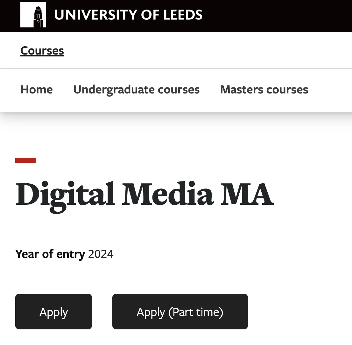Open Undergraduate courses in navigation

point(136,90)
